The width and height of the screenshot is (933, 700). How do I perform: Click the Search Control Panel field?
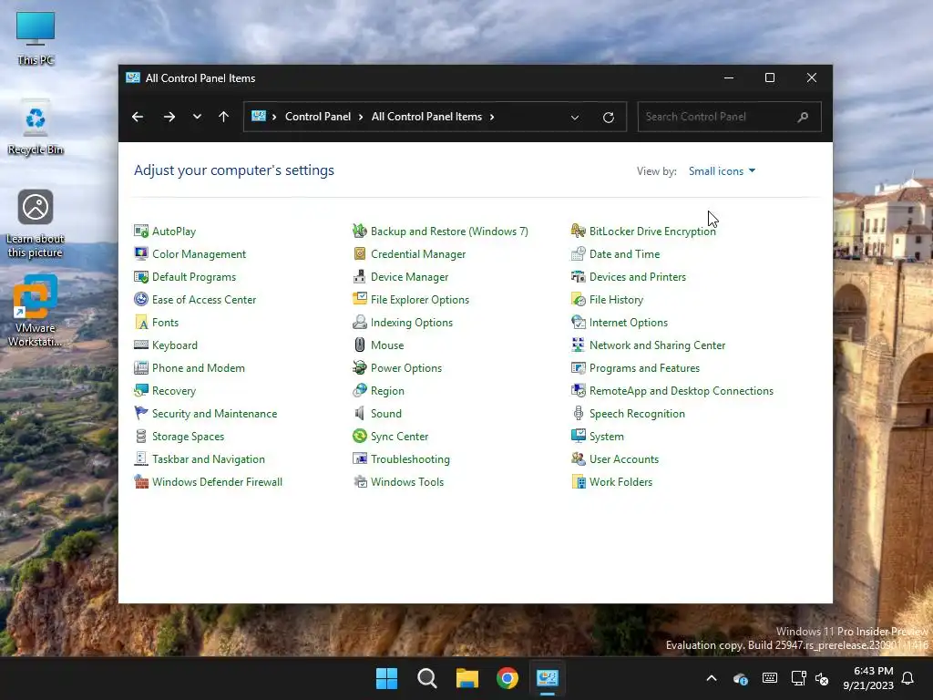(x=729, y=117)
